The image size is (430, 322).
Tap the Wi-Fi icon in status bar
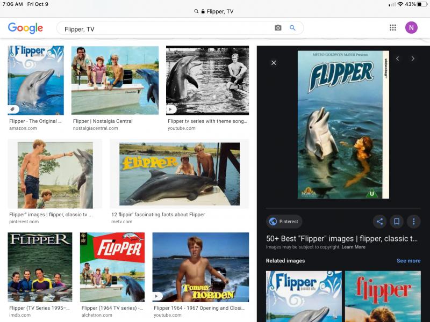point(400,4)
